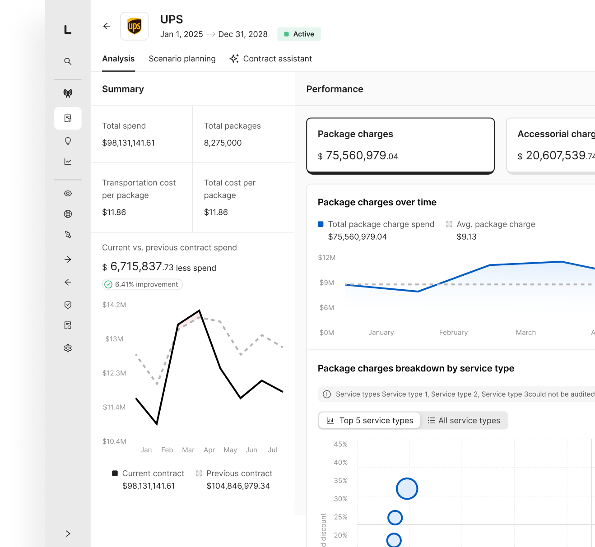Click the UPS carrier logo
The height and width of the screenshot is (547, 595).
pyautogui.click(x=135, y=26)
